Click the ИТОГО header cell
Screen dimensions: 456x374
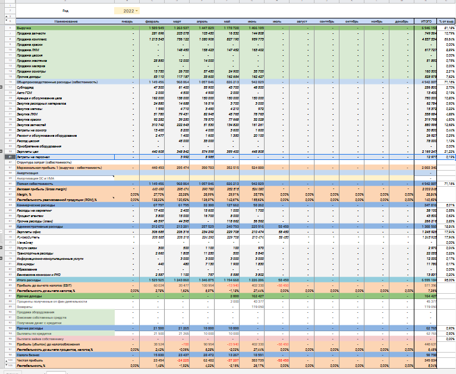pos(426,21)
